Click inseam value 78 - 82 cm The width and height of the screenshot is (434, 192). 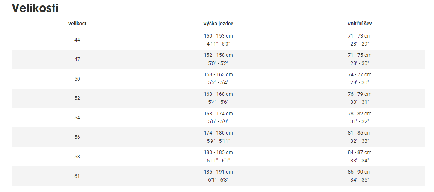point(359,114)
